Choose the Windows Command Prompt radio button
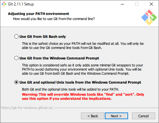This screenshot has height=123, width=159. tap(16, 58)
